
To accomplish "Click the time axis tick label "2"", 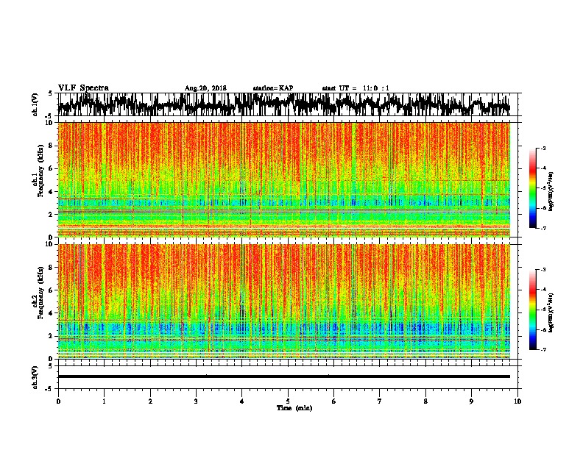I will tap(150, 401).
